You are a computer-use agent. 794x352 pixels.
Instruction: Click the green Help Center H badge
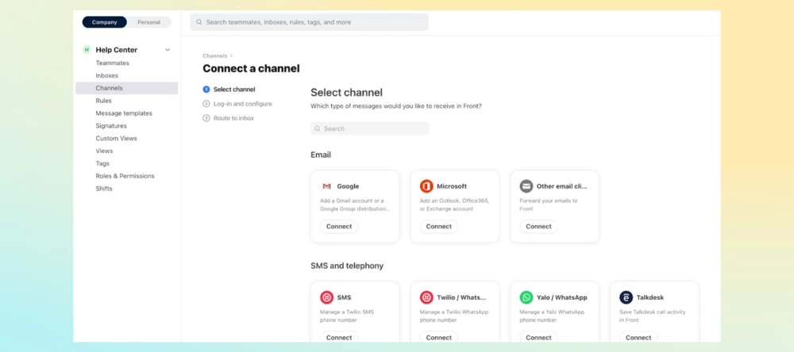pyautogui.click(x=87, y=50)
